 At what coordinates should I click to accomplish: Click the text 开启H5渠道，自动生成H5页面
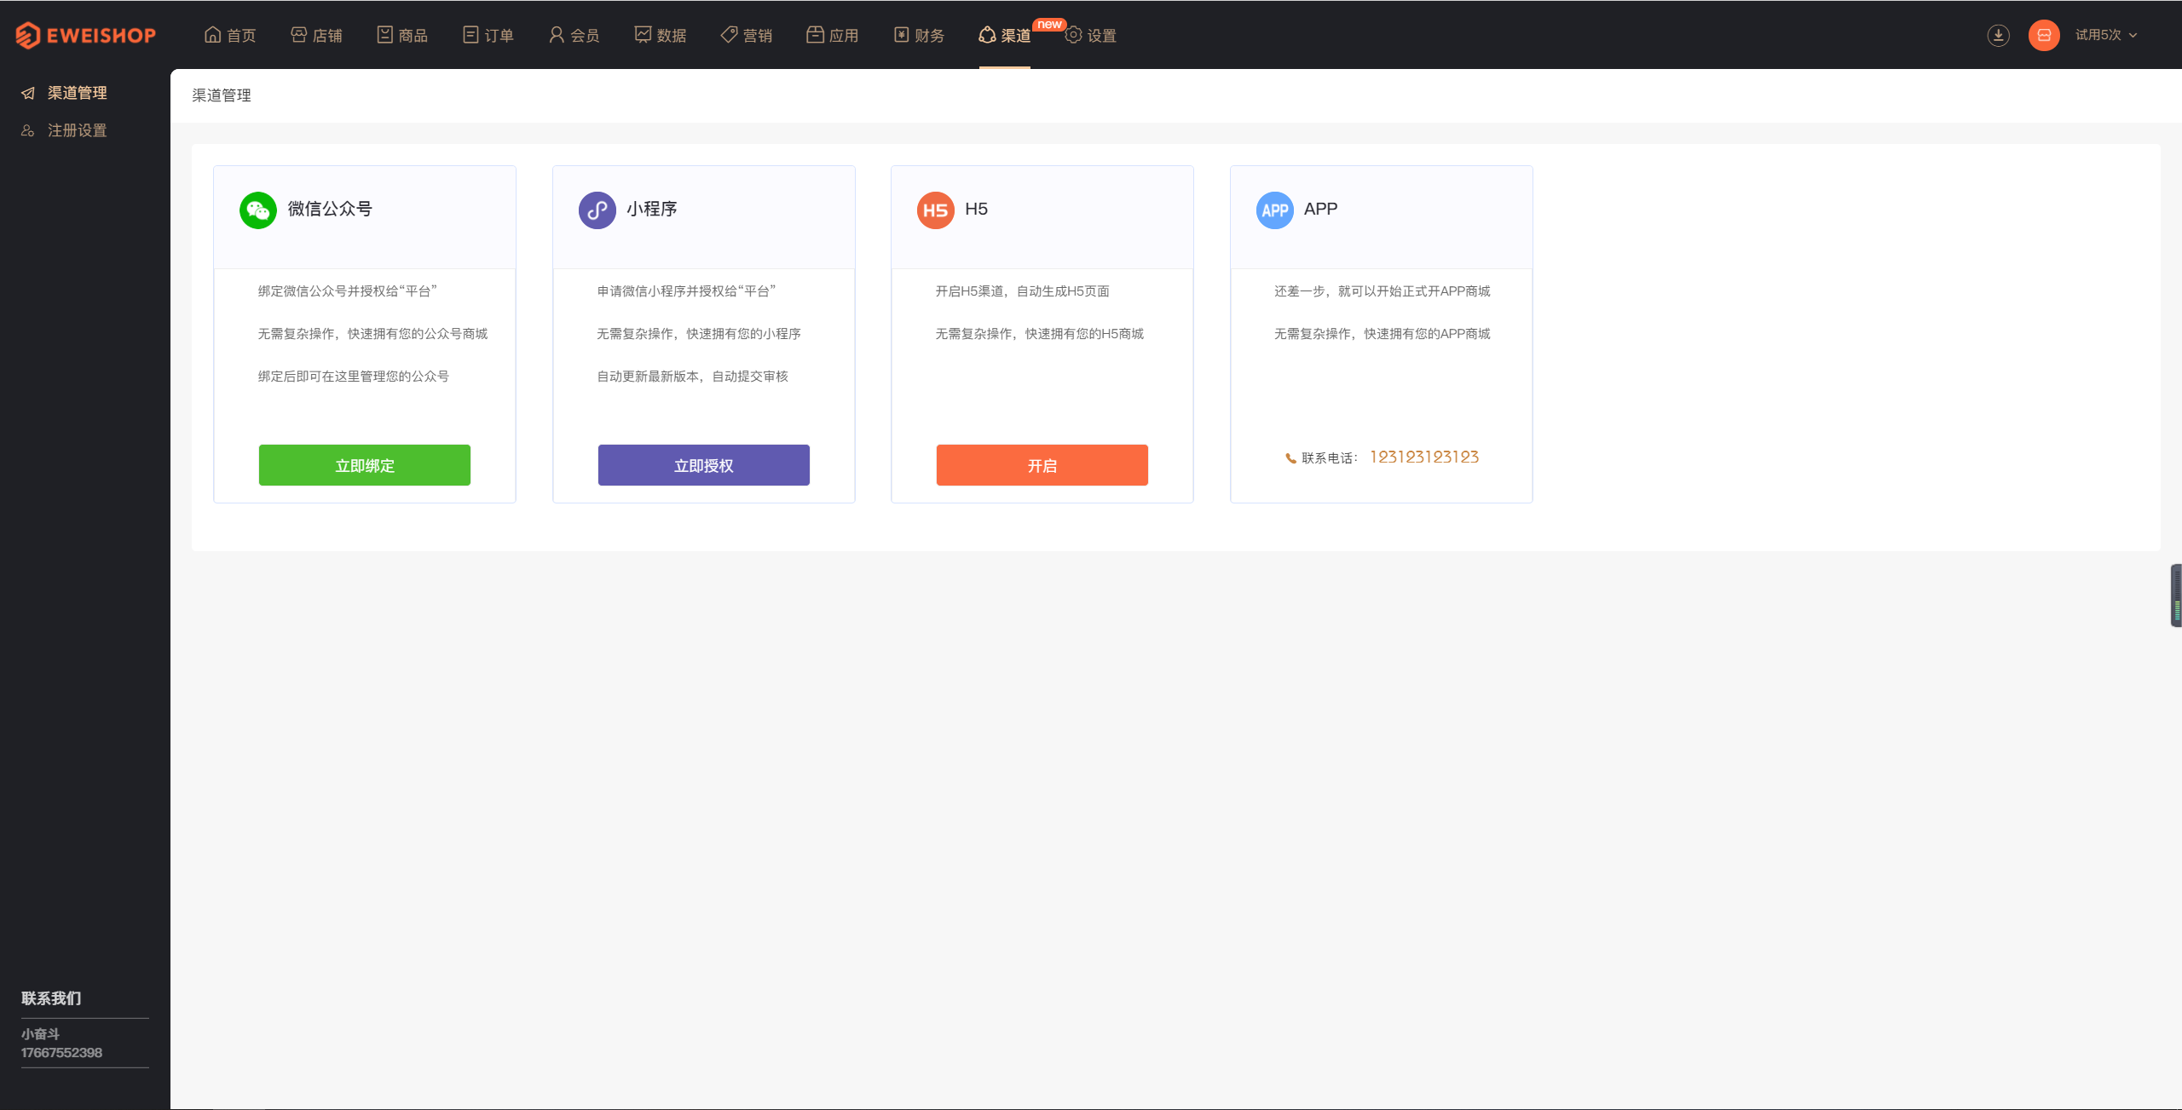click(1023, 291)
